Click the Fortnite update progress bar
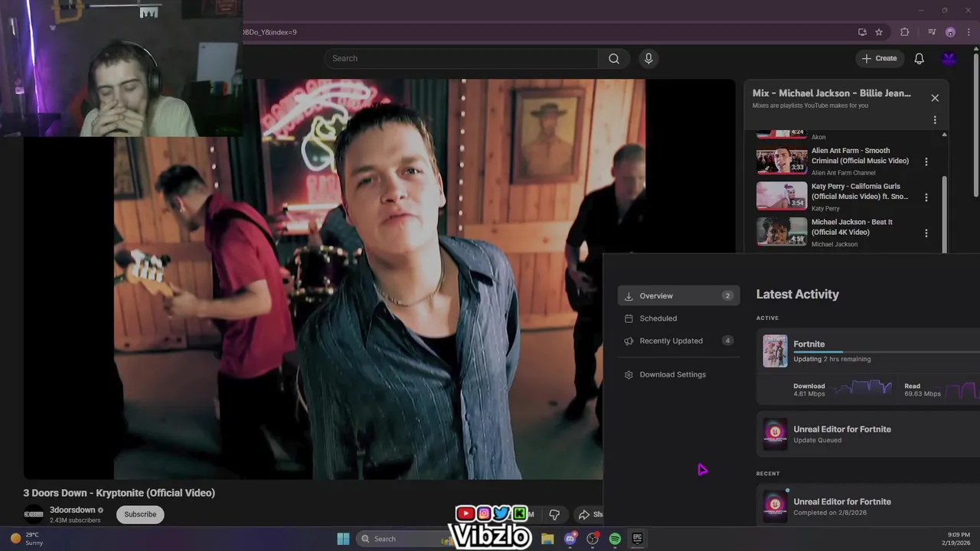This screenshot has width=980, height=551. point(887,351)
